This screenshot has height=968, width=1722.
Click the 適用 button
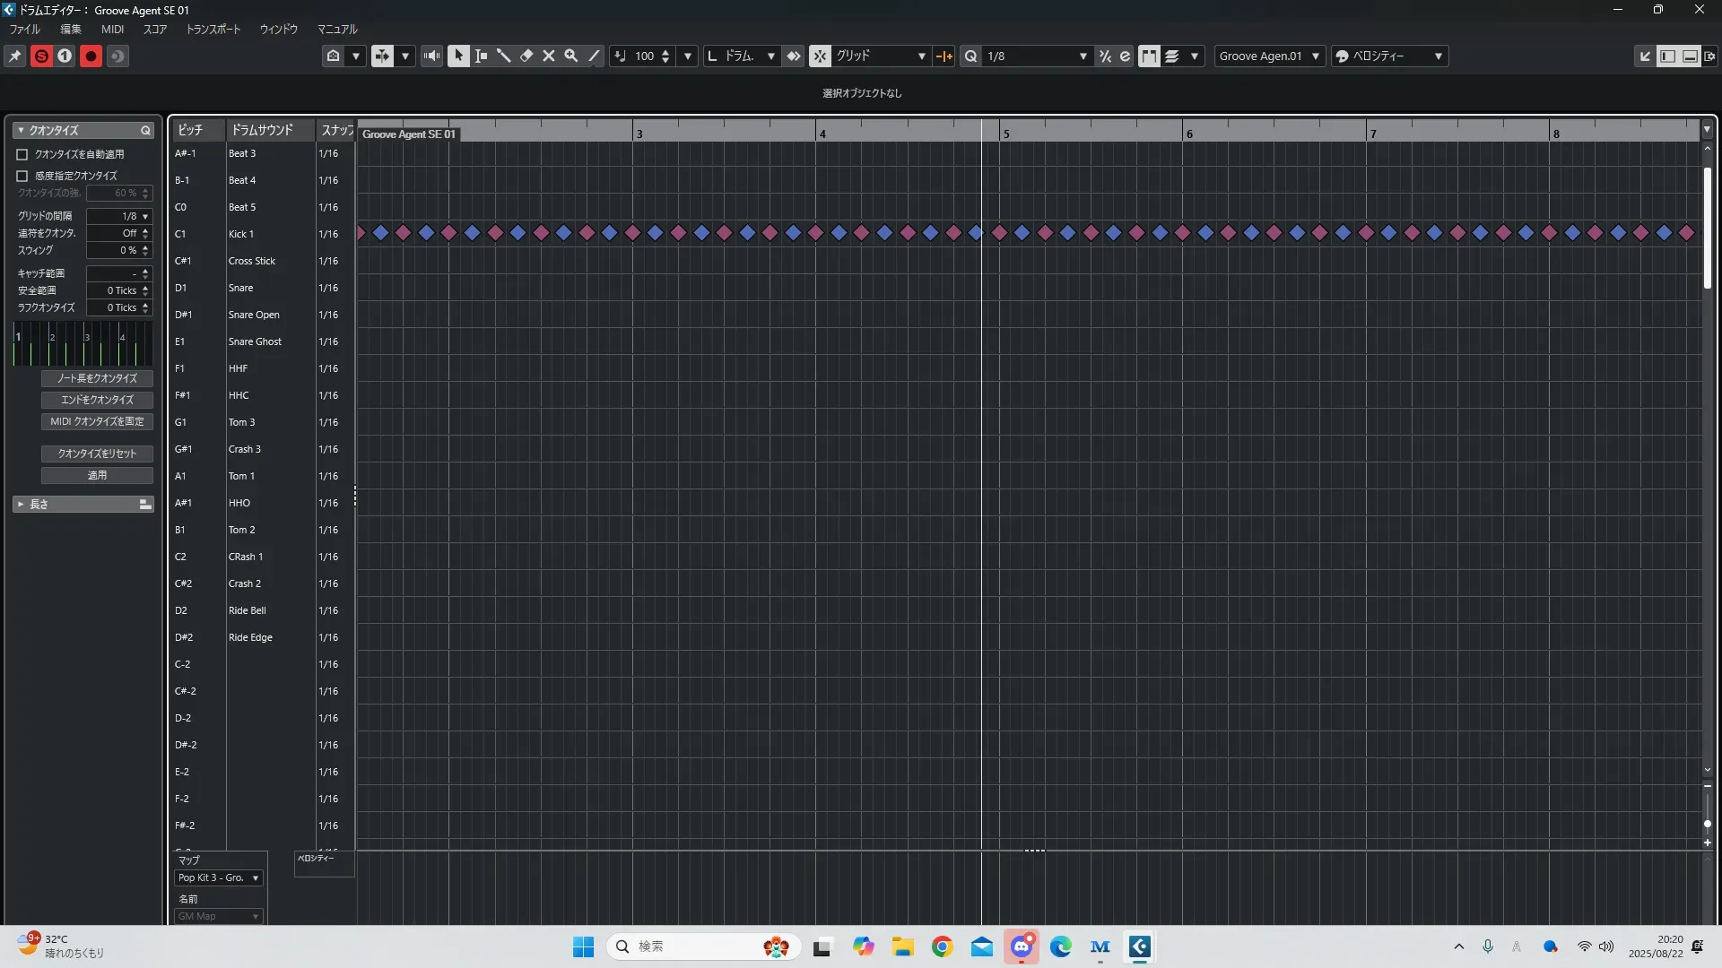(97, 475)
